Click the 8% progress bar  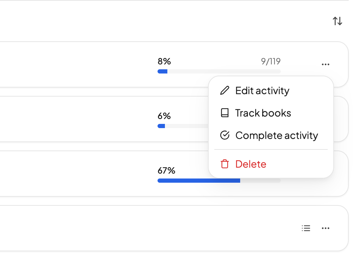(219, 71)
